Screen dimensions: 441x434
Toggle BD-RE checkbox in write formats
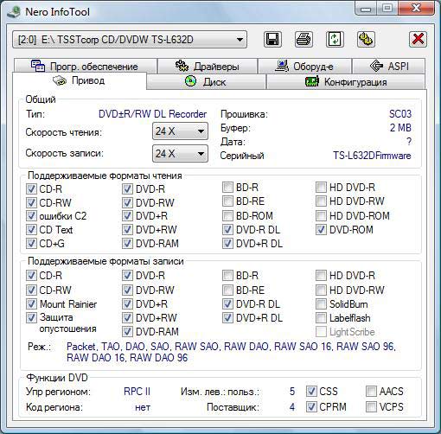[227, 290]
